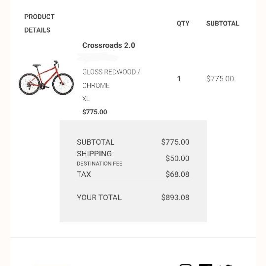Screen dimensions: 266x266
Task: Click the DESTINATION FEE note
Action: (100, 164)
